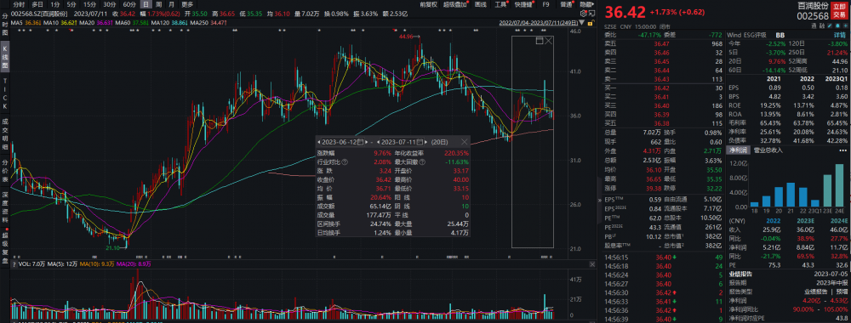Close the selection rectangle on the chart
This screenshot has width=851, height=323.
[x=548, y=41]
